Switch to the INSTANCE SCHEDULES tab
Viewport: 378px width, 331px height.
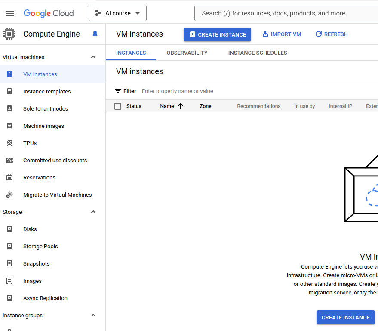pos(258,53)
